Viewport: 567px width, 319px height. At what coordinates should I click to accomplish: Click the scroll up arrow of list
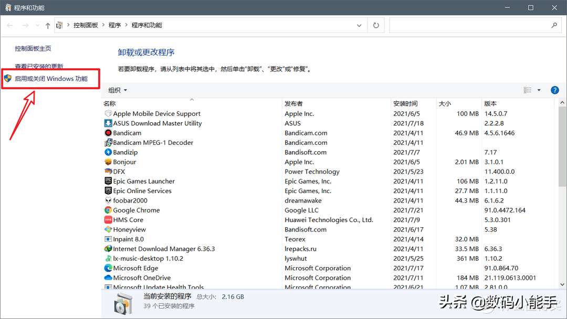coord(562,103)
